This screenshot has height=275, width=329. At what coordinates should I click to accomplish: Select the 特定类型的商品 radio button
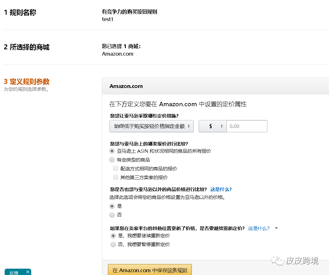pyautogui.click(x=112, y=160)
